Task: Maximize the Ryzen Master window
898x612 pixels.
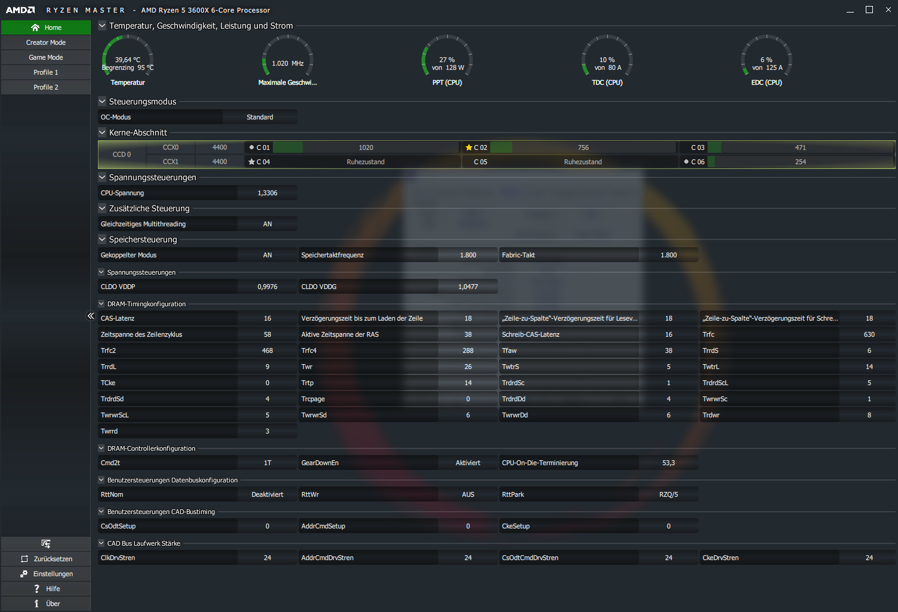Action: (869, 10)
